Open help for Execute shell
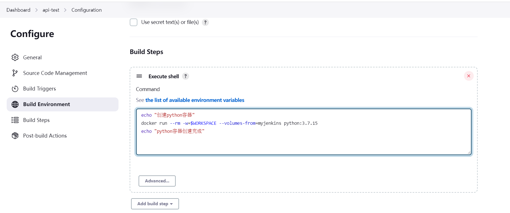Screen dimensions: 510x213 coord(185,76)
